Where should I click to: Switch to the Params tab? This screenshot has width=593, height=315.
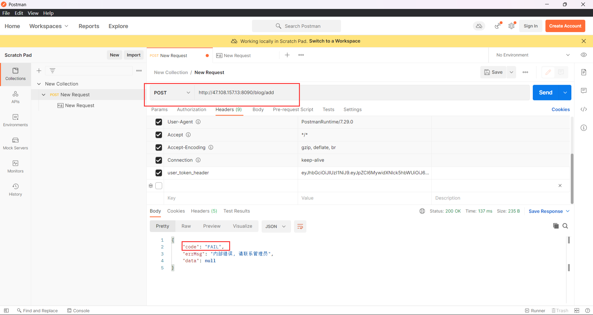159,109
